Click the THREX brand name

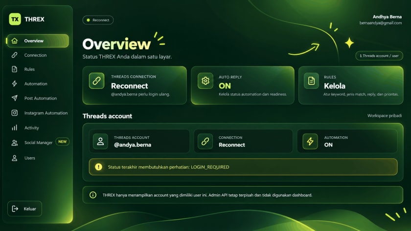click(34, 19)
